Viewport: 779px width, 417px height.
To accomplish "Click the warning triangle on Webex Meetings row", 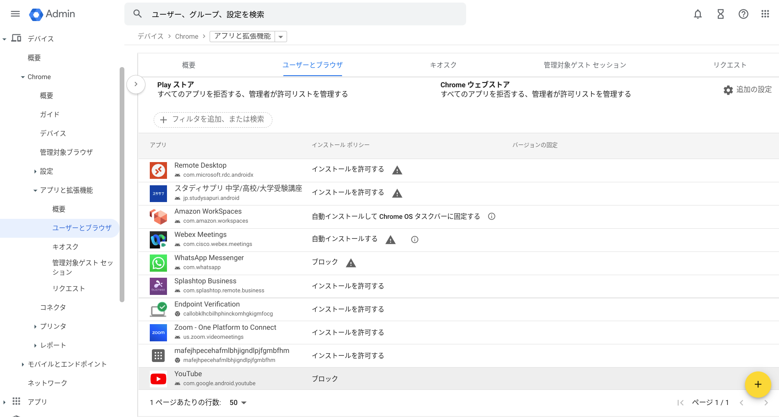I will [390, 240].
